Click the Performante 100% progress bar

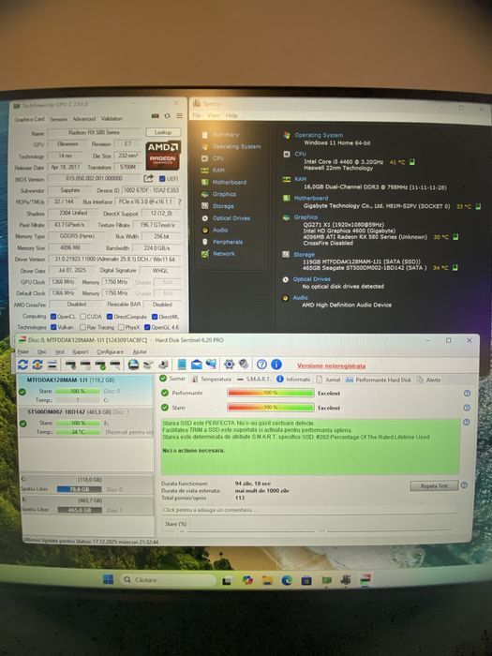[271, 393]
